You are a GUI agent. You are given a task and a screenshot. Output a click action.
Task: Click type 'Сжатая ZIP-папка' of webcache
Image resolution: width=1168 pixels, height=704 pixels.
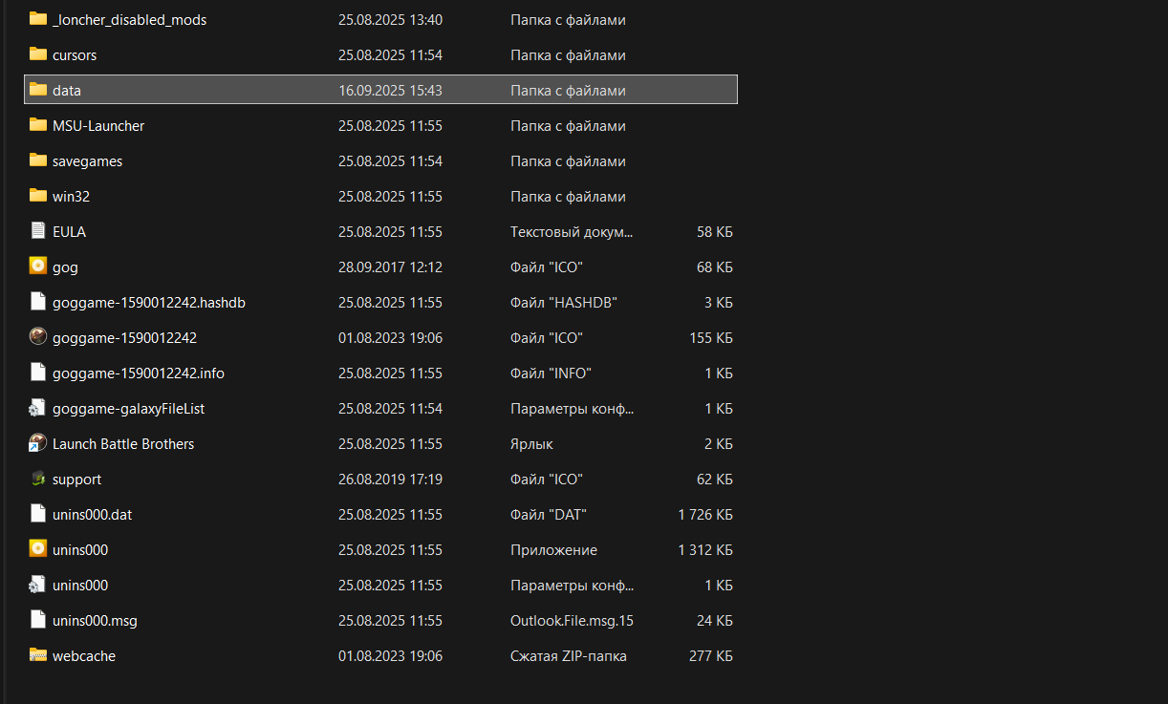(569, 655)
